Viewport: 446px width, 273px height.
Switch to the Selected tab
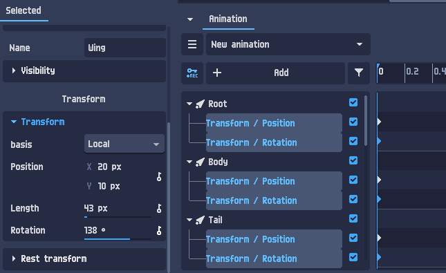click(x=24, y=11)
